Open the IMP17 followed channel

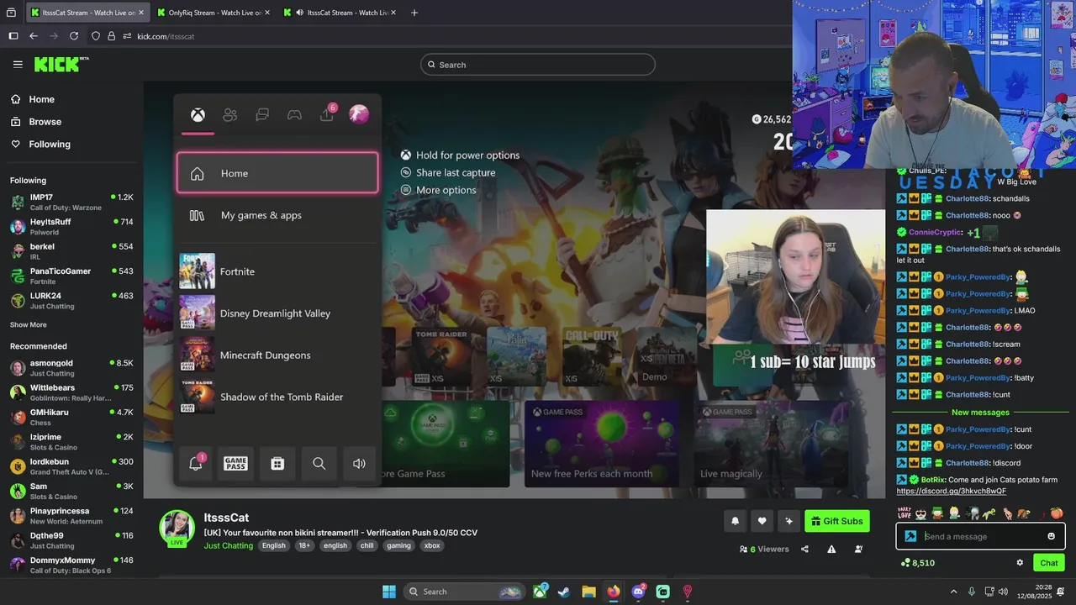click(x=71, y=202)
